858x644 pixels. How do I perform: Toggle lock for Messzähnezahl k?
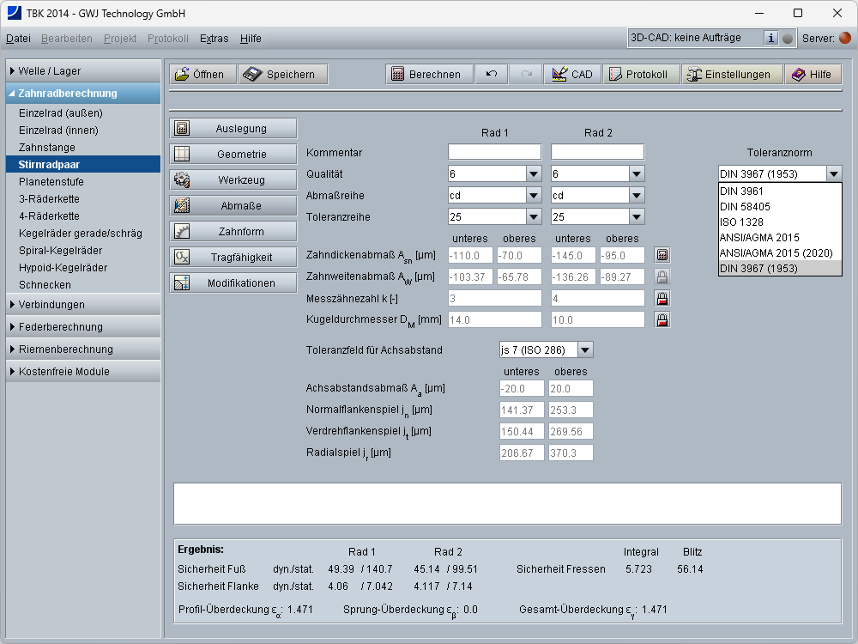tap(662, 298)
